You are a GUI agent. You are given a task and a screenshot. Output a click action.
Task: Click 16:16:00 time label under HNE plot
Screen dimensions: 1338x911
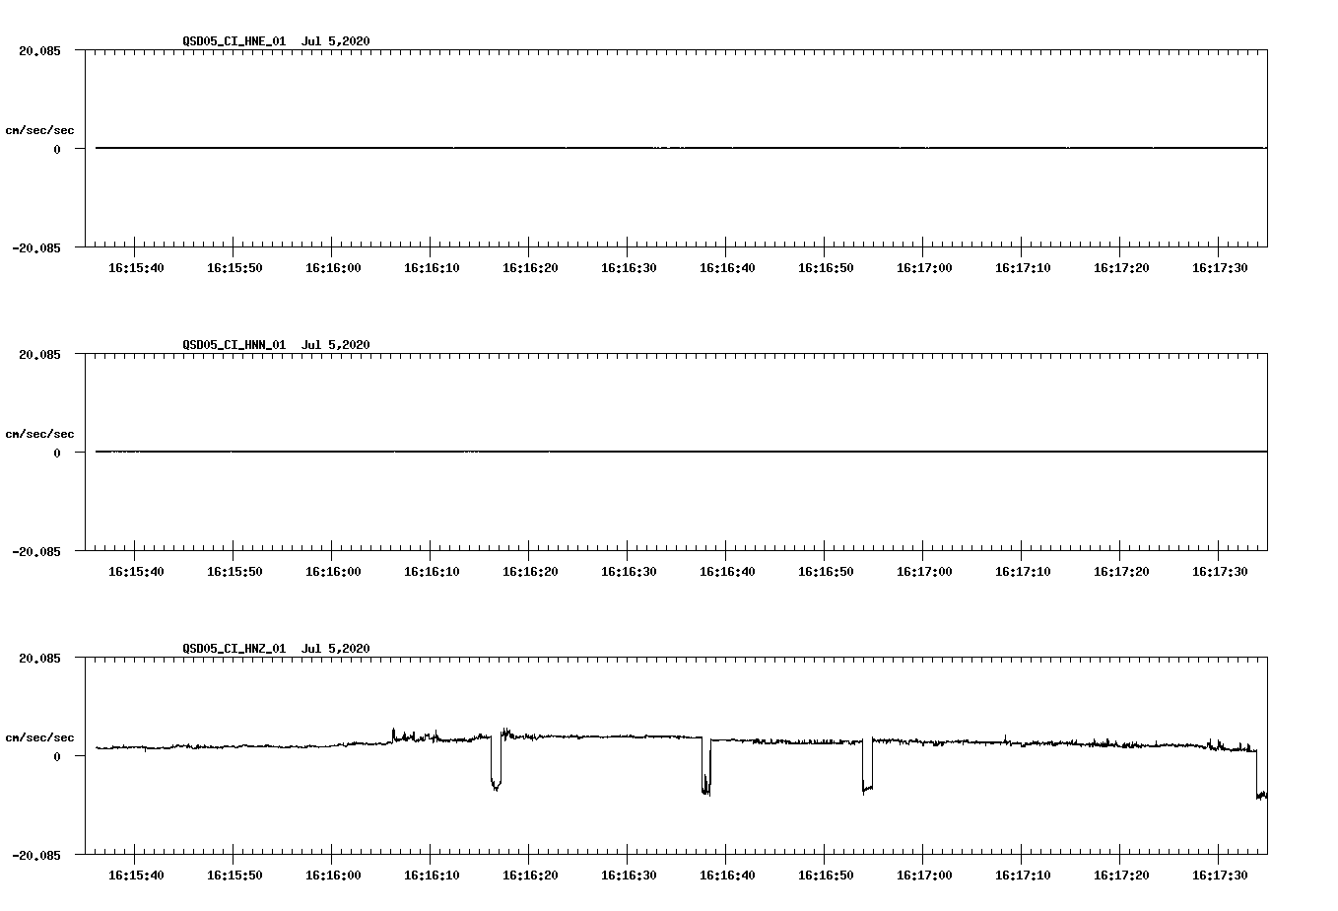click(x=333, y=268)
